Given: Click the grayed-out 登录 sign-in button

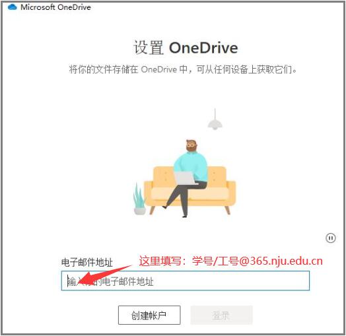Looking at the screenshot, I should (221, 316).
